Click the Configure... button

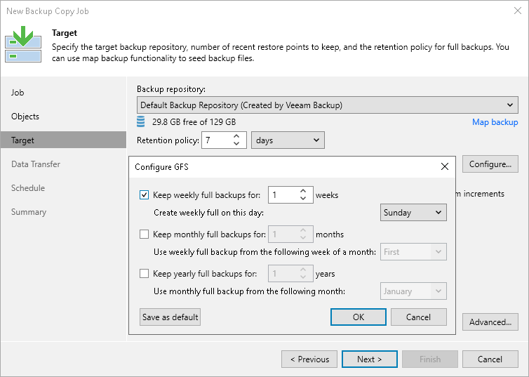coord(490,164)
